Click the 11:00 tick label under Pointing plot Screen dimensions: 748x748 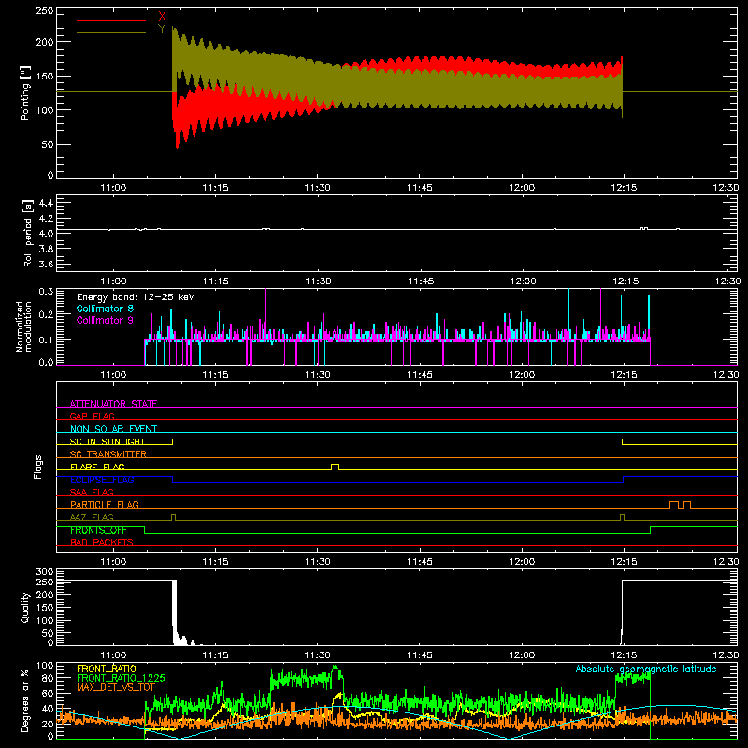[113, 188]
